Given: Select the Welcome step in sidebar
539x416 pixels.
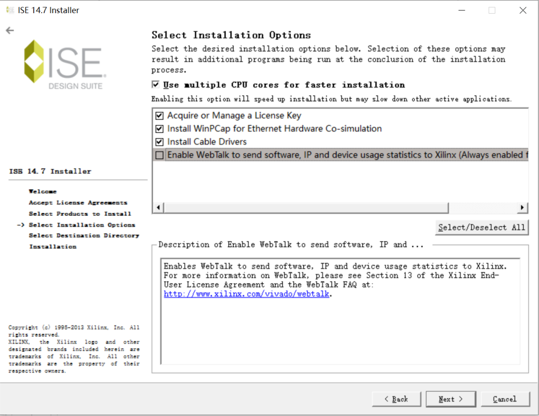Looking at the screenshot, I should pyautogui.click(x=43, y=192).
